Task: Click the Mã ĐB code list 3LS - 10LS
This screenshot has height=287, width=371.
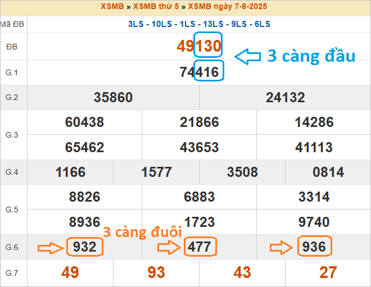Action: coord(199,24)
